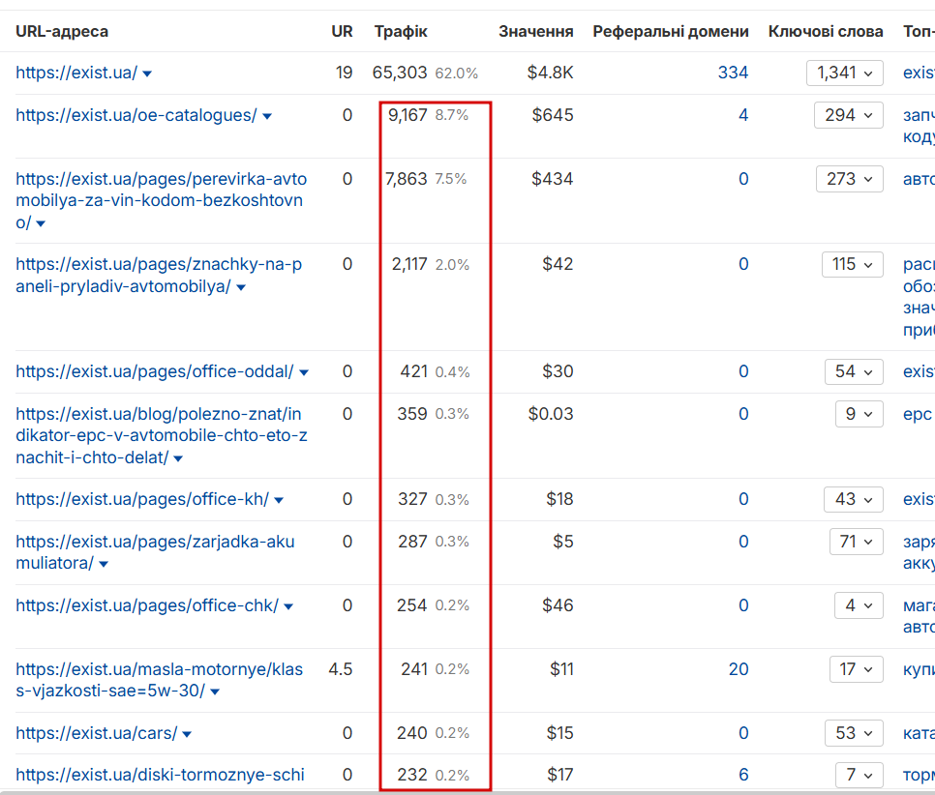Open the 334 referring domains link
Image resolution: width=935 pixels, height=795 pixels.
733,73
